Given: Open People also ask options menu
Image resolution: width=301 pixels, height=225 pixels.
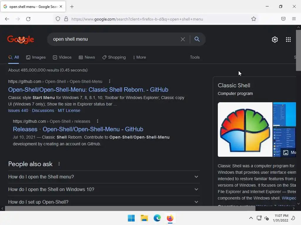Looking at the screenshot, I should 59,164.
